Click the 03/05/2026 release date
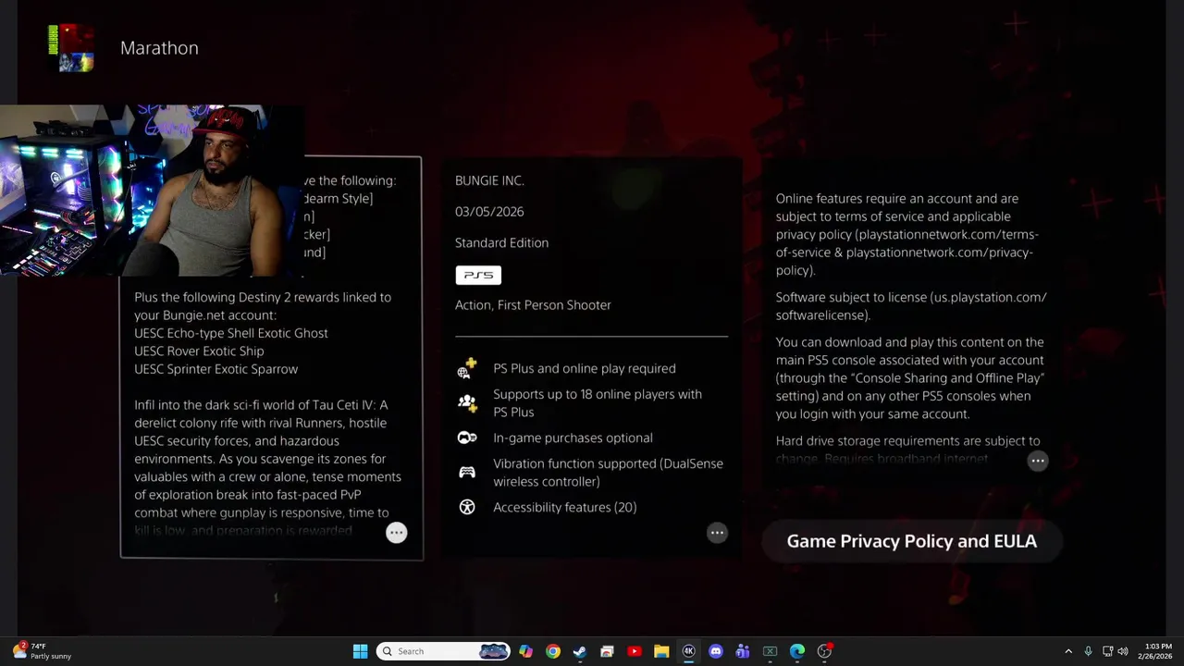 pyautogui.click(x=489, y=211)
